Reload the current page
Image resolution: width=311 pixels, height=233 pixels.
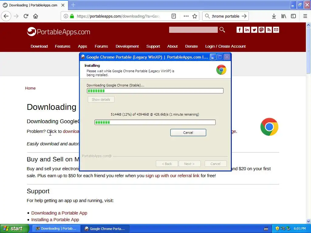click(x=26, y=16)
